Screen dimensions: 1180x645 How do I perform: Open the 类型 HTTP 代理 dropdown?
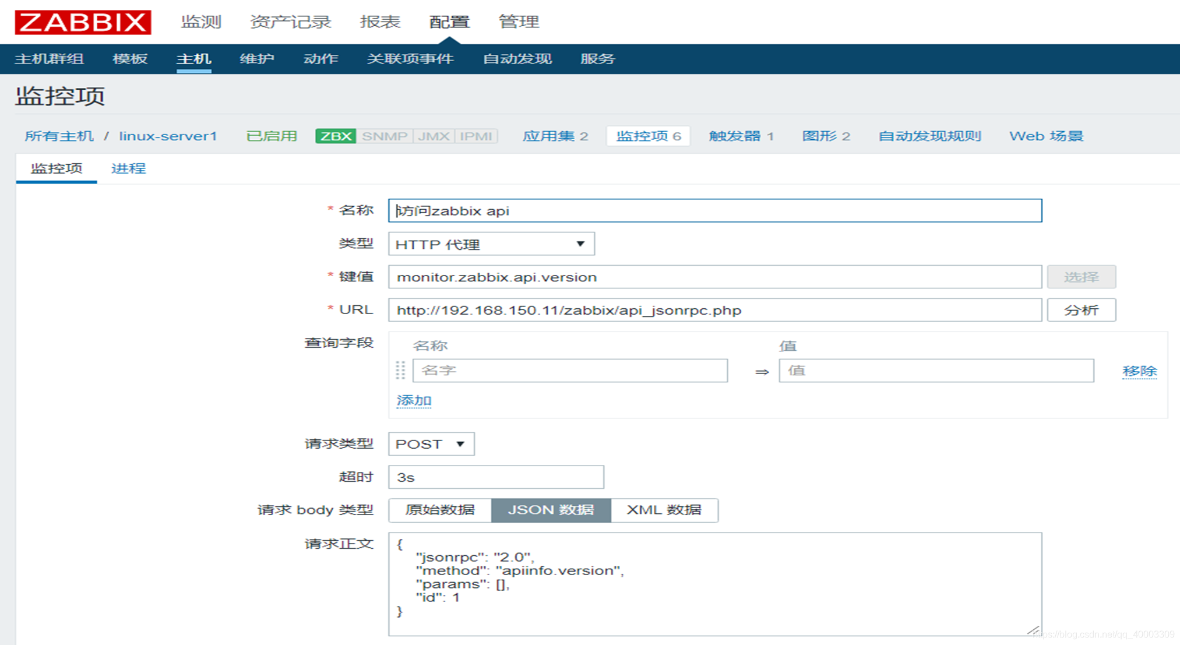pos(491,244)
